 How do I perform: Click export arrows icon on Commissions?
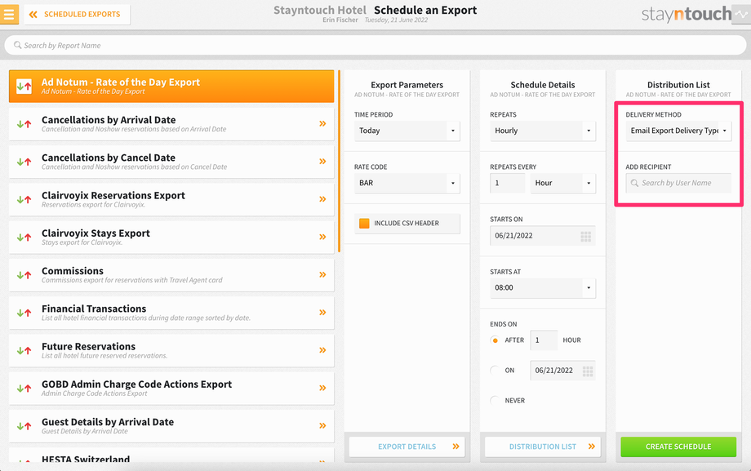(x=24, y=275)
